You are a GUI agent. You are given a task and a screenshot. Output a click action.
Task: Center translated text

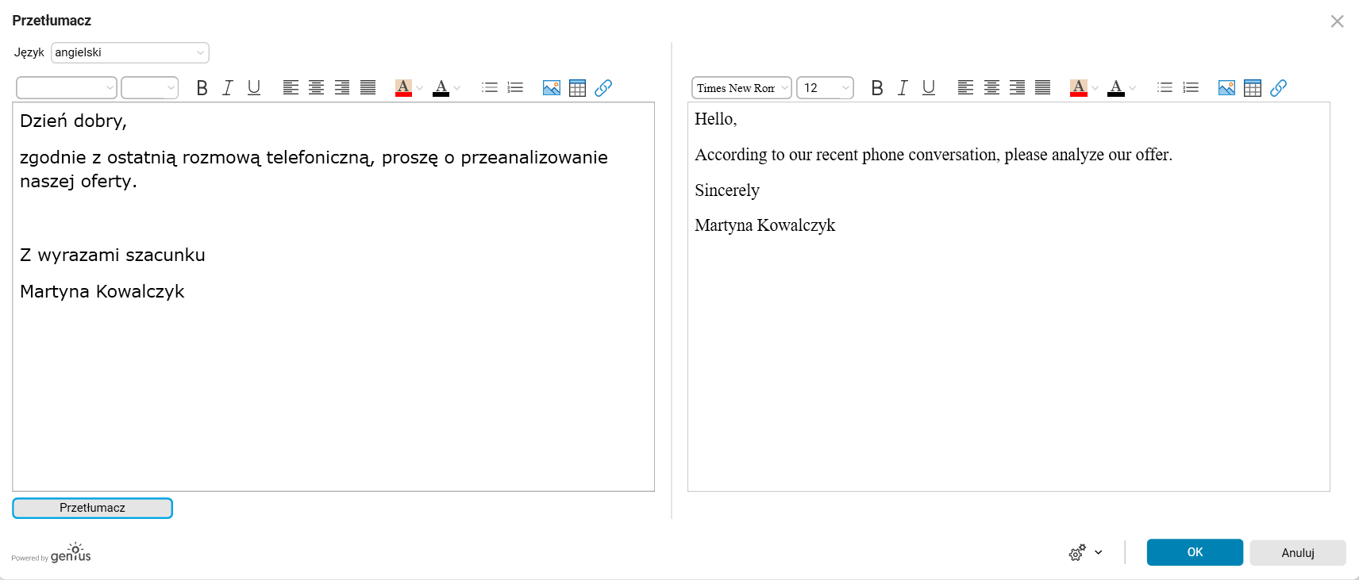click(991, 88)
